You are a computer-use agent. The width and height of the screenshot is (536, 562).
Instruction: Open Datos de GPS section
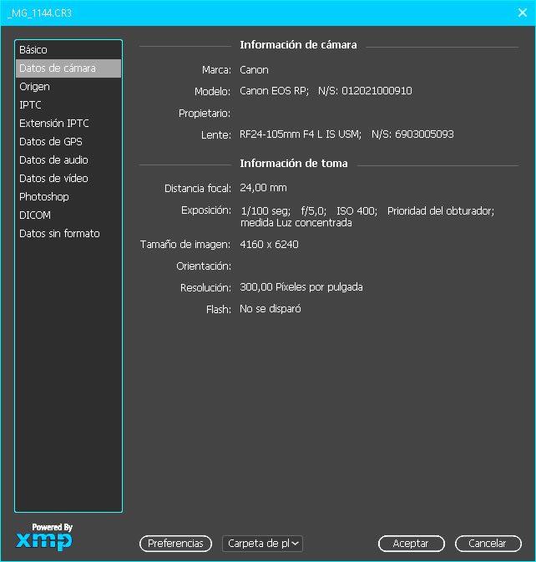click(x=68, y=142)
